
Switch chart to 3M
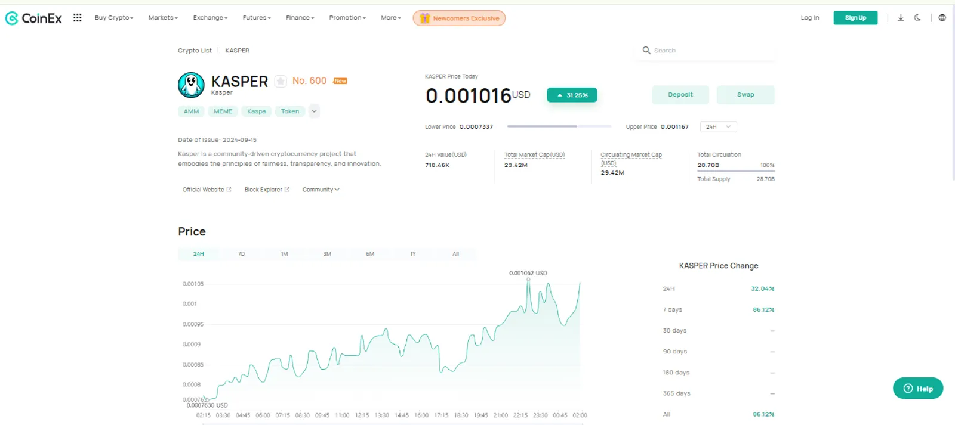[x=327, y=254]
